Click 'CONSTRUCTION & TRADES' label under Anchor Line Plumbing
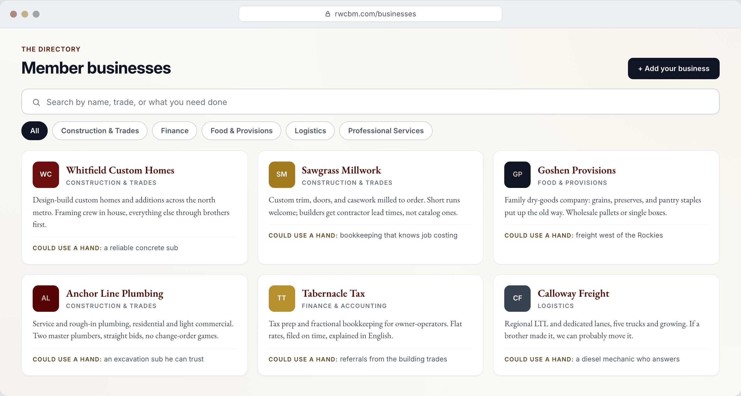 (x=111, y=306)
